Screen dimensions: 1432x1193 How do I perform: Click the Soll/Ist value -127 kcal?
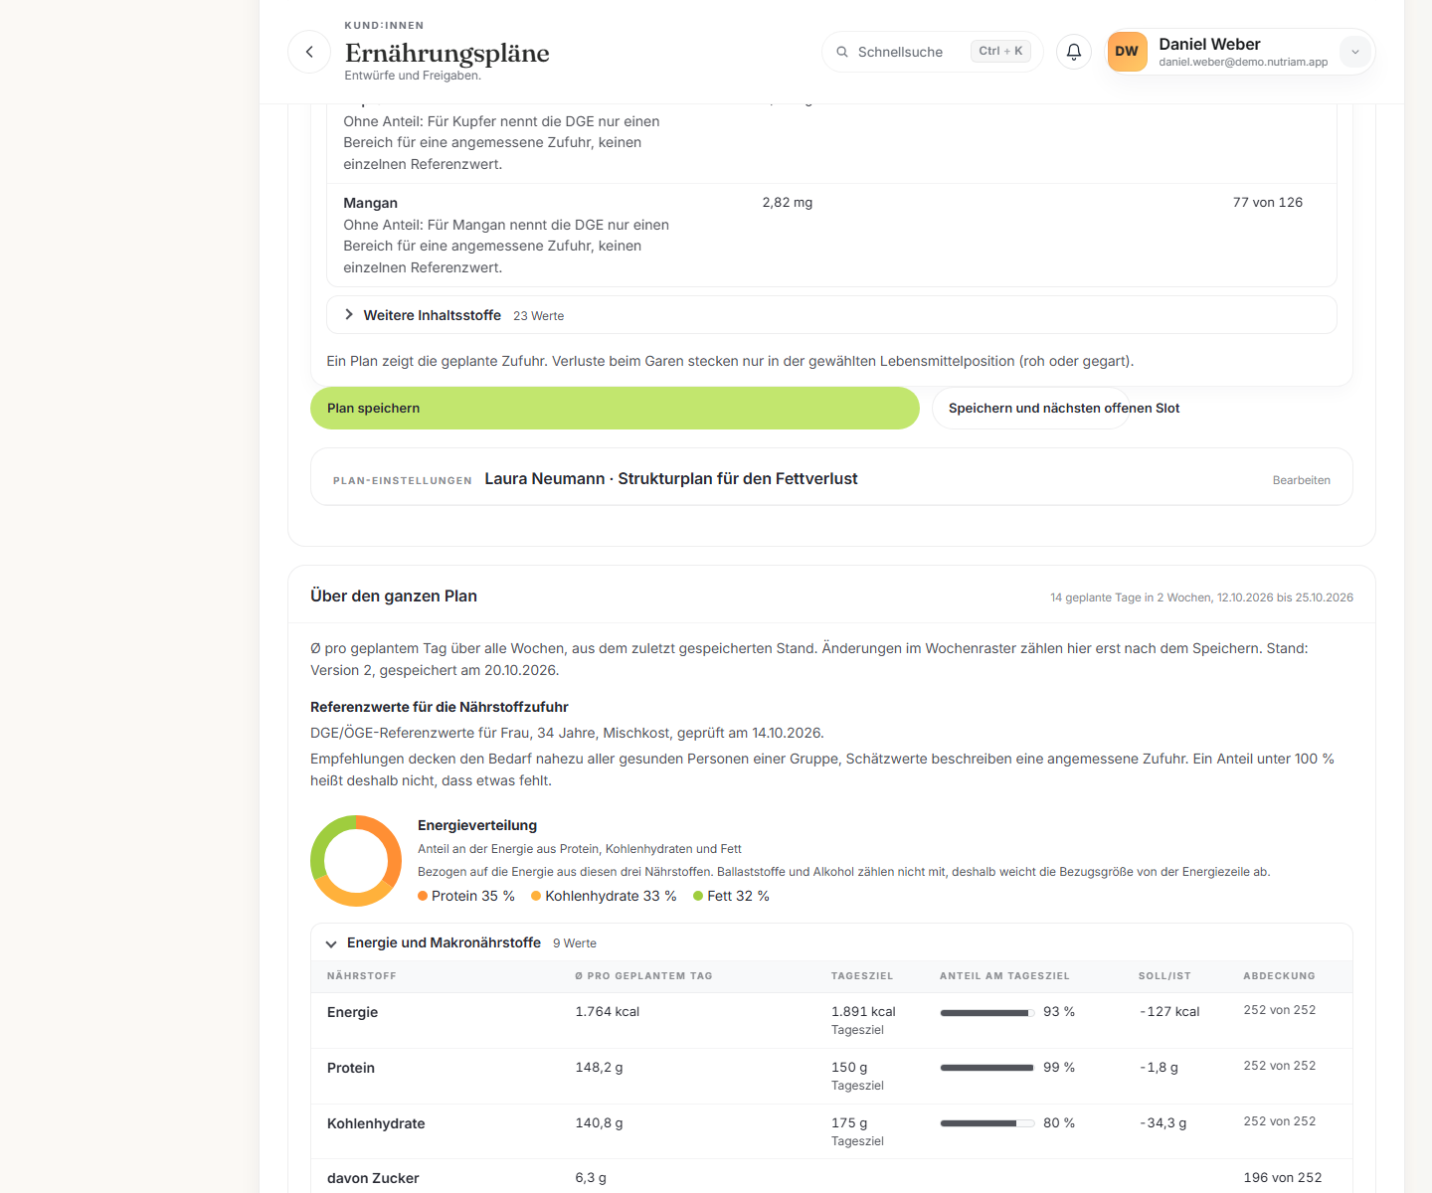tap(1169, 1012)
